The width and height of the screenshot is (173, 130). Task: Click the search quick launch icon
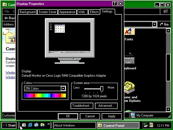point(42,125)
